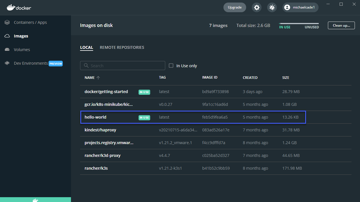
Task: Enable the In Use only filter
Action: coord(171,65)
